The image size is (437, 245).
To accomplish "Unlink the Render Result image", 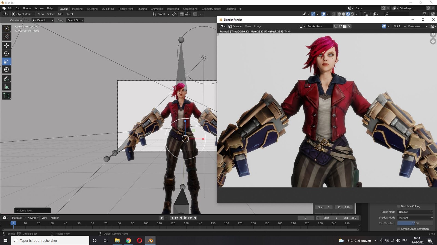I will pos(349,26).
